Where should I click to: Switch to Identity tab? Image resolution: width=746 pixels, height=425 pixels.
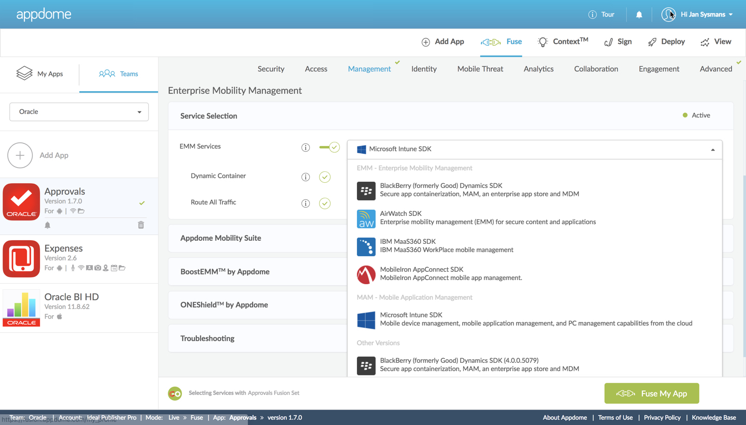point(424,69)
